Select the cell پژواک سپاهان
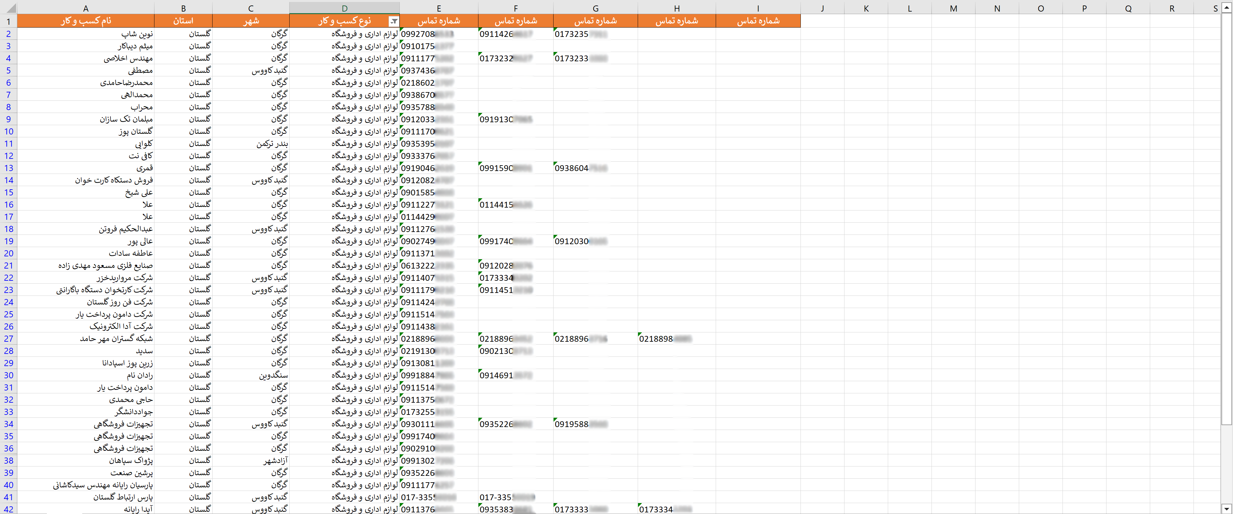The height and width of the screenshot is (514, 1233). 86,460
